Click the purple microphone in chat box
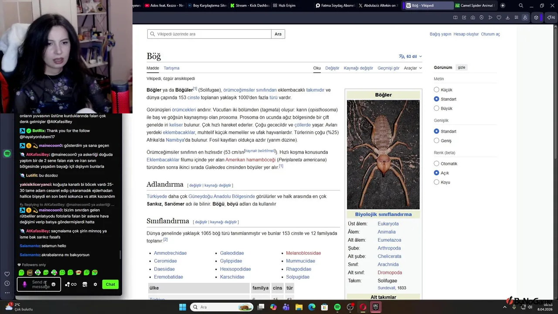Image resolution: width=558 pixels, height=314 pixels. point(24,284)
